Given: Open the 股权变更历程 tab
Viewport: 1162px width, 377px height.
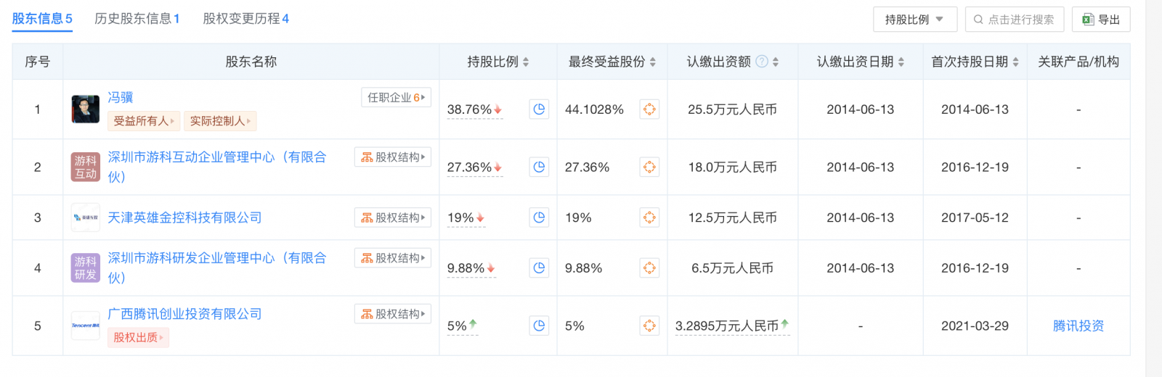Looking at the screenshot, I should pyautogui.click(x=245, y=19).
